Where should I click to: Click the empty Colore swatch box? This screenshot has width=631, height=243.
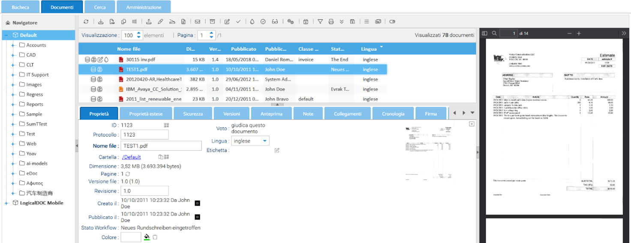pyautogui.click(x=131, y=237)
